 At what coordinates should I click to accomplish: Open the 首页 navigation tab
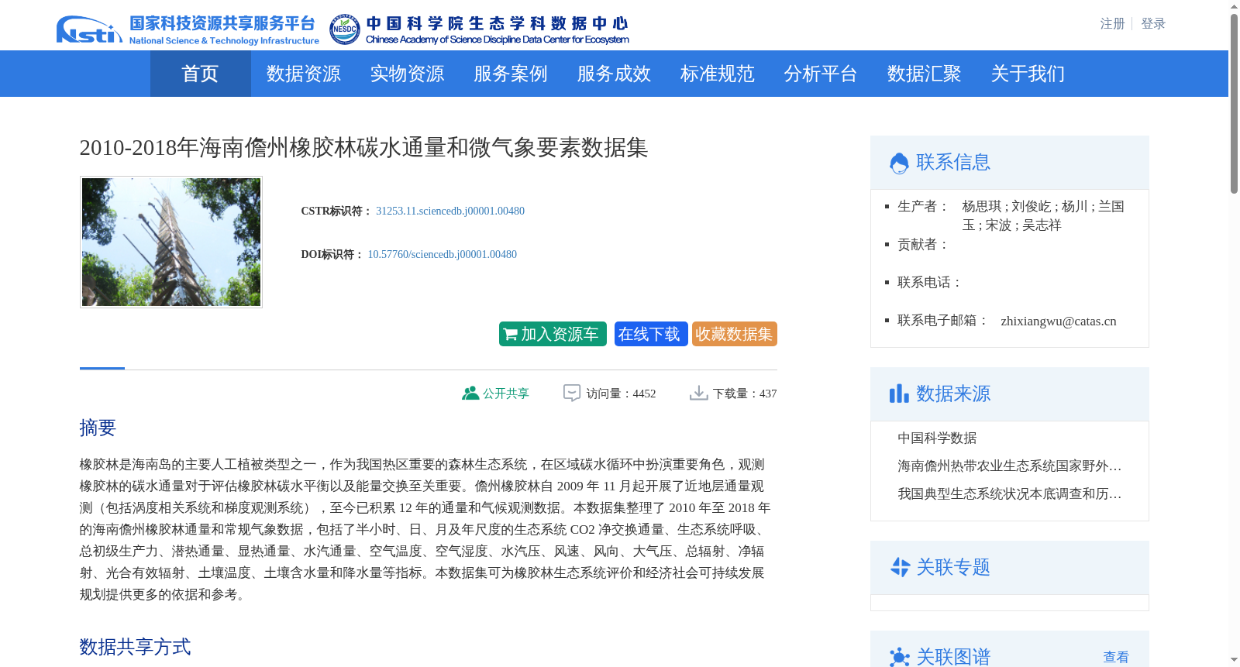tap(200, 74)
